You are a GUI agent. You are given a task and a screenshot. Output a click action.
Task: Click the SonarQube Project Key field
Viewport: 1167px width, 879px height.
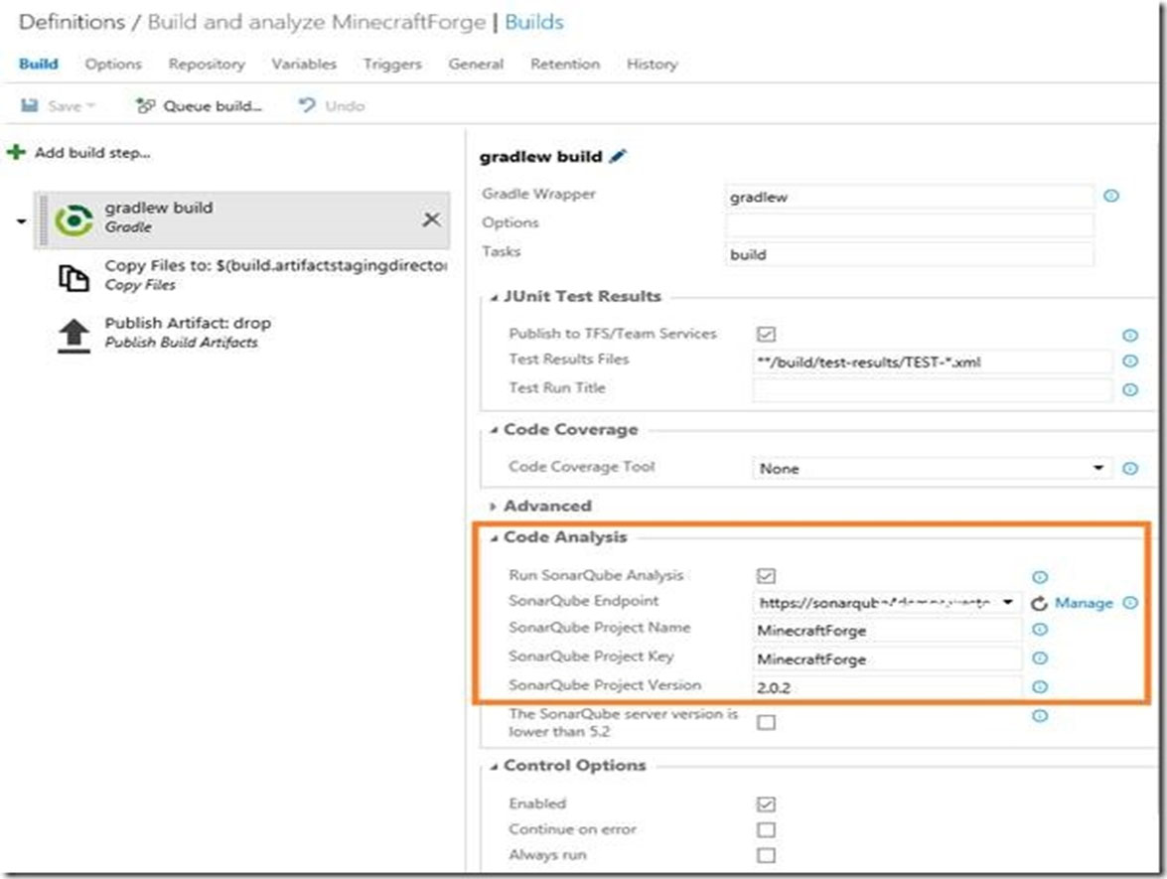[x=886, y=659]
